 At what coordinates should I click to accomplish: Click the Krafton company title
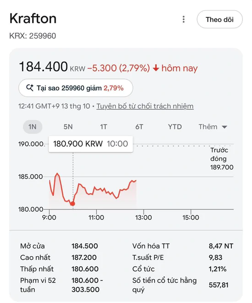pos(33,18)
